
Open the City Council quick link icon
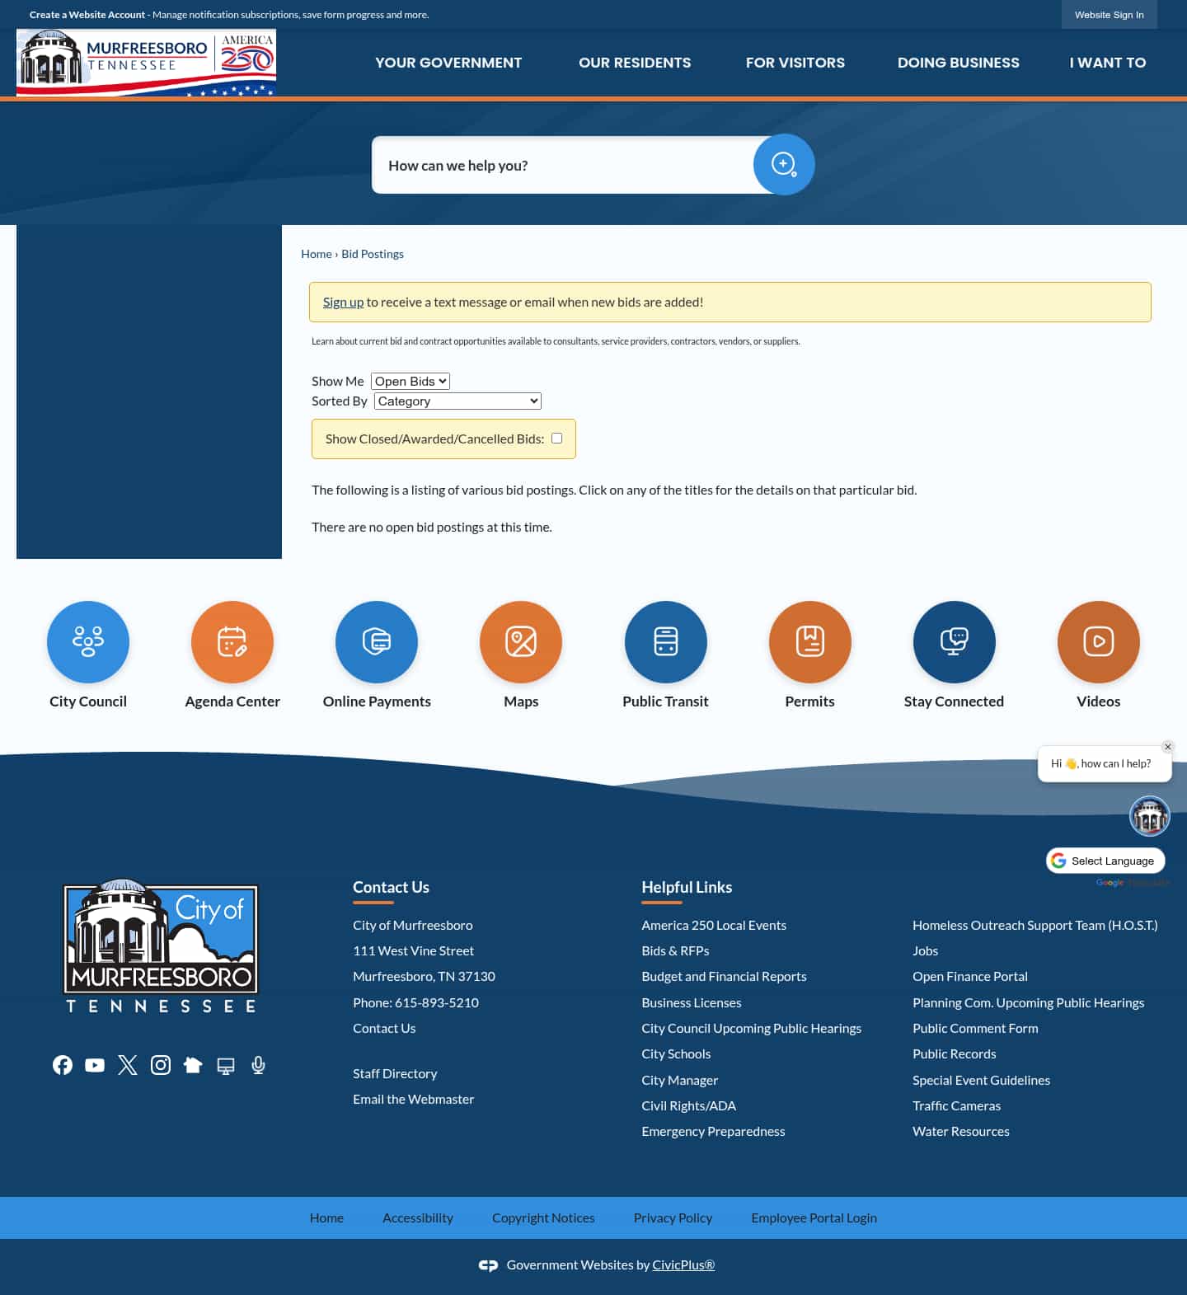click(88, 641)
